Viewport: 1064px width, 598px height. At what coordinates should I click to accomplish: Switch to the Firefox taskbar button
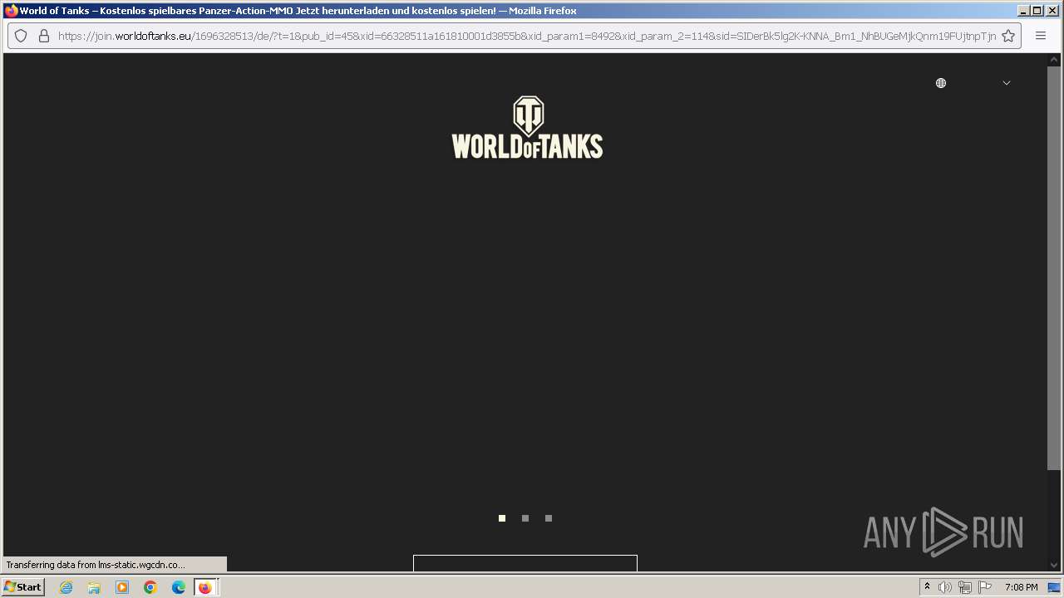click(206, 587)
